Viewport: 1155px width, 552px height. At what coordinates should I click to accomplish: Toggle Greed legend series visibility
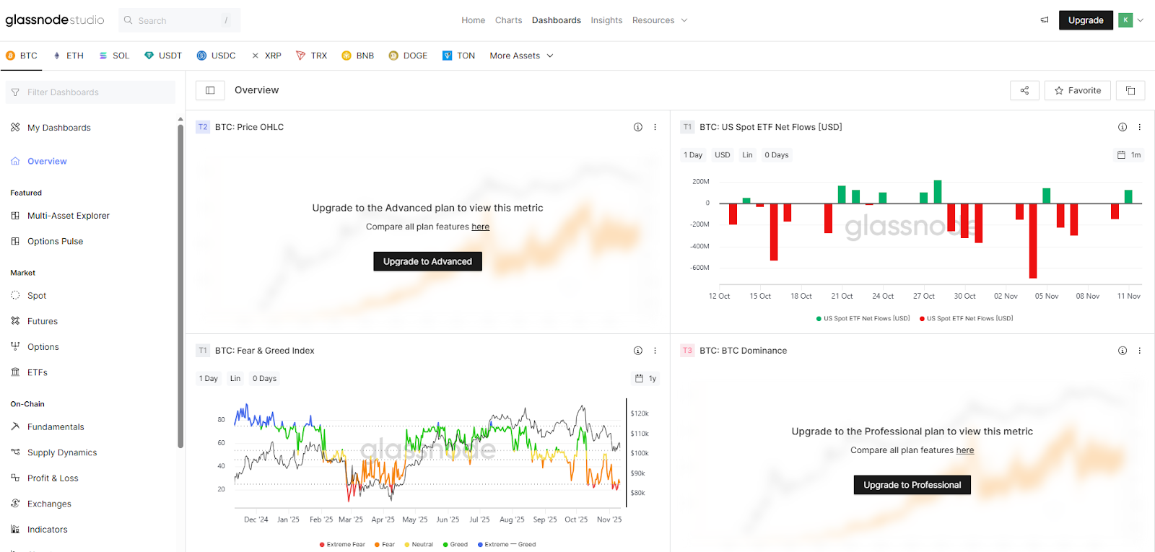pos(456,545)
